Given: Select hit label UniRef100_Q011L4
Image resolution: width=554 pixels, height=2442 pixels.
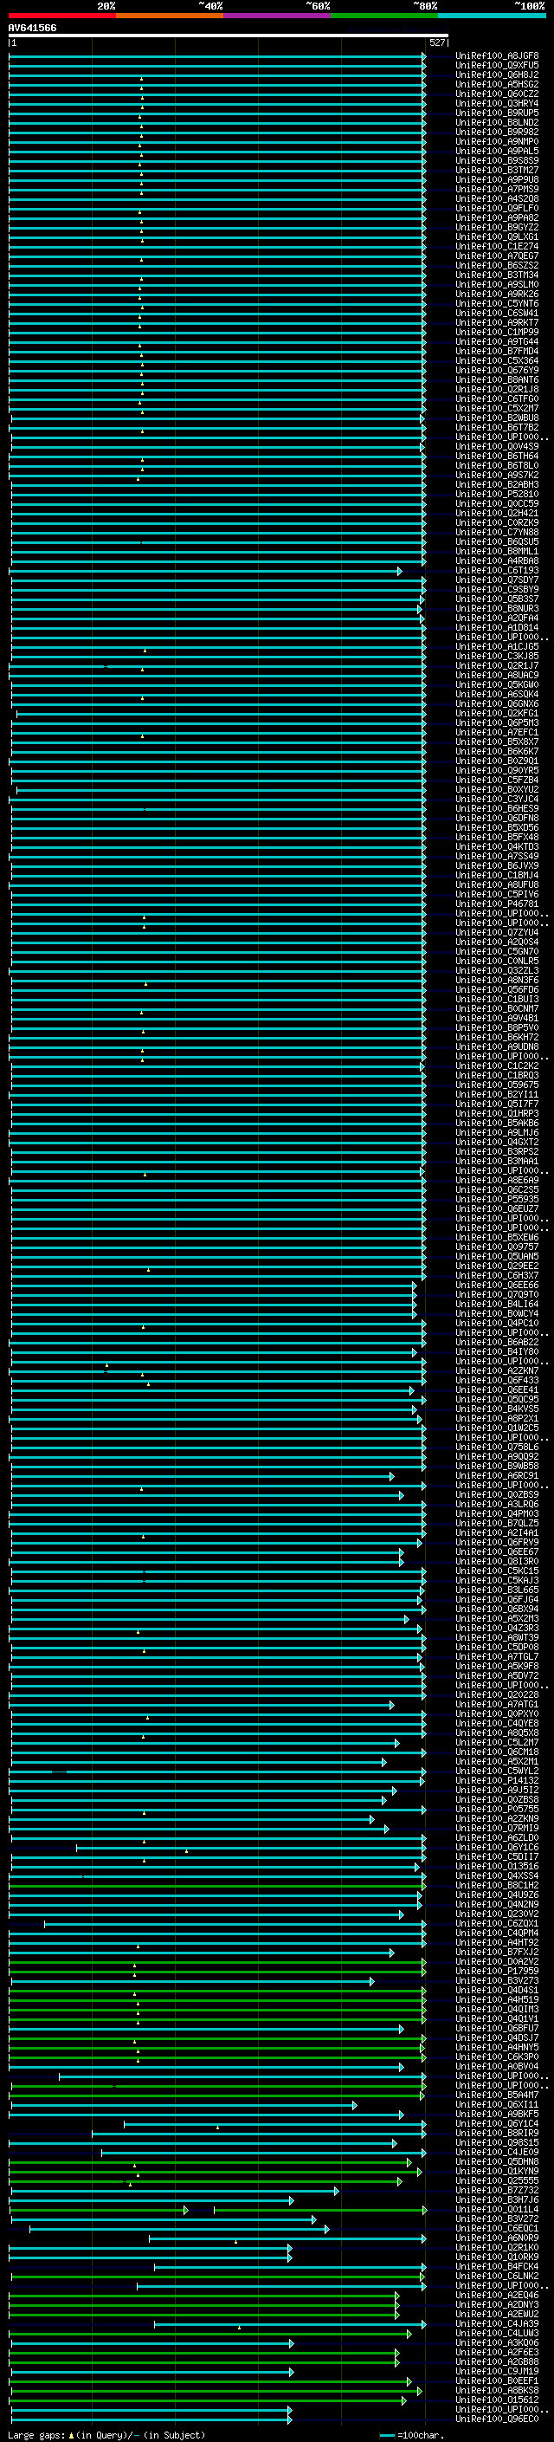Looking at the screenshot, I should tap(497, 2210).
